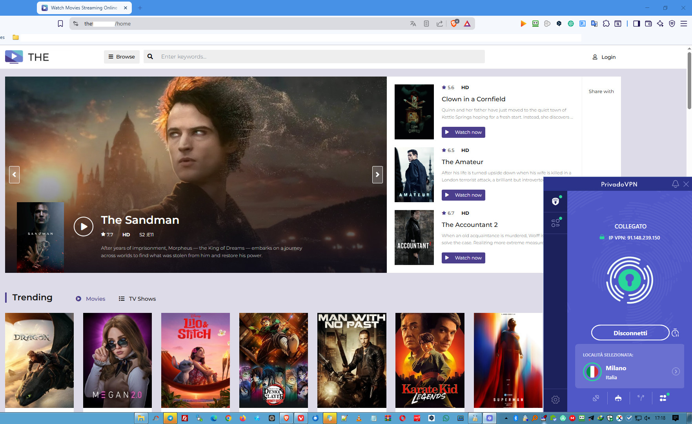This screenshot has height=424, width=692.
Task: Watch now for Clown in a Cornfield
Action: [463, 132]
